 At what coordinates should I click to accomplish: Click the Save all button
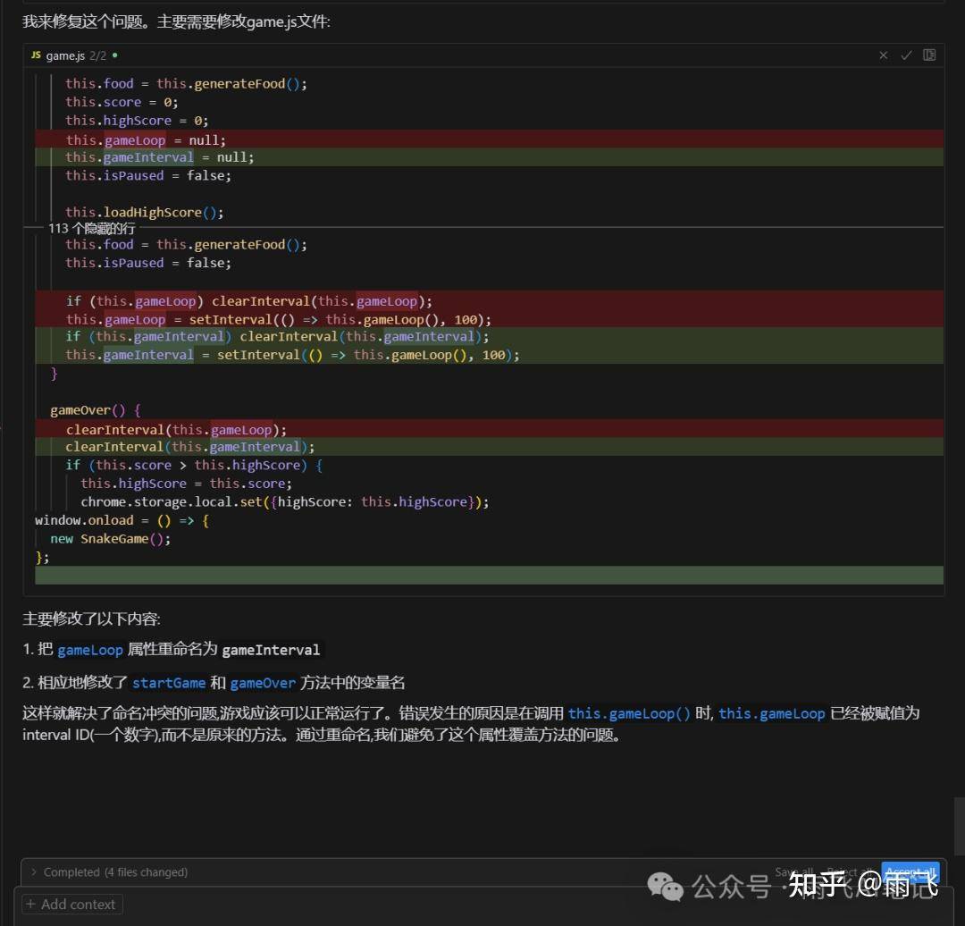(794, 871)
